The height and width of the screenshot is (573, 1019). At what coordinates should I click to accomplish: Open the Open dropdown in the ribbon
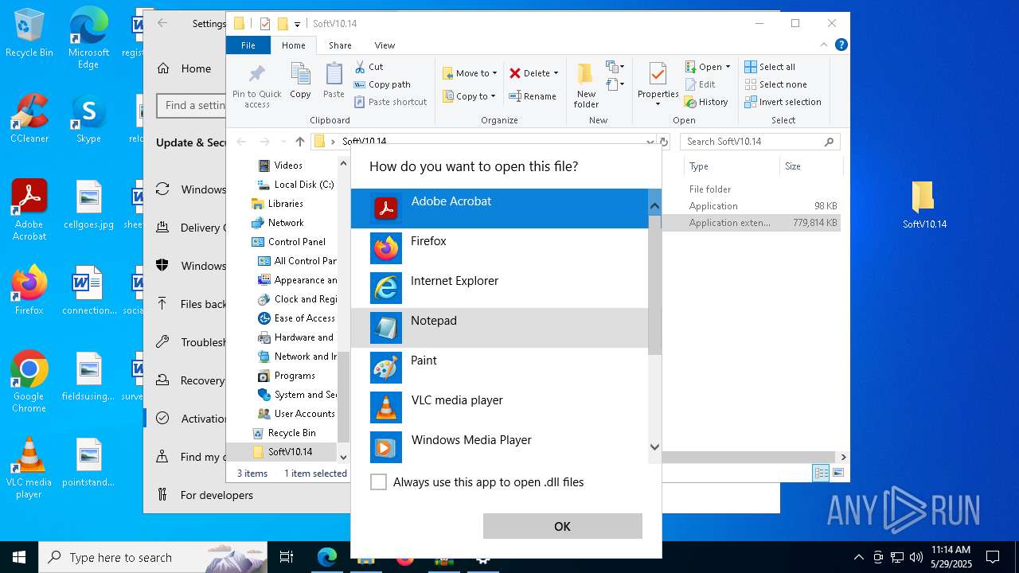(708, 67)
